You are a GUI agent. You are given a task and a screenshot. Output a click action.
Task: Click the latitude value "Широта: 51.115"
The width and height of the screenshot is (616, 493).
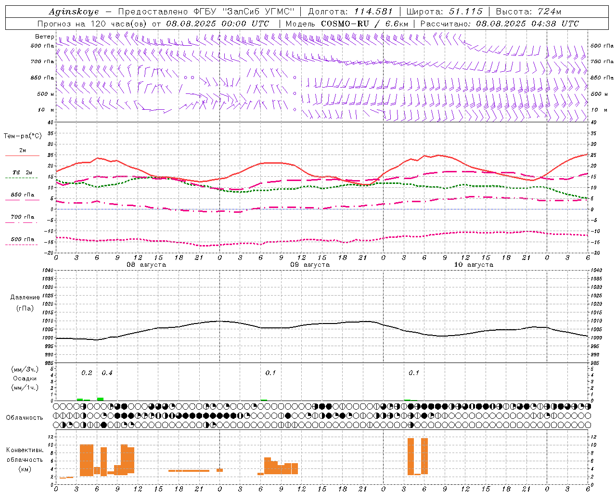444,12
